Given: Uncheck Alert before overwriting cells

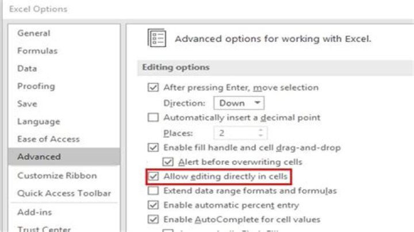Looking at the screenshot, I should (168, 162).
